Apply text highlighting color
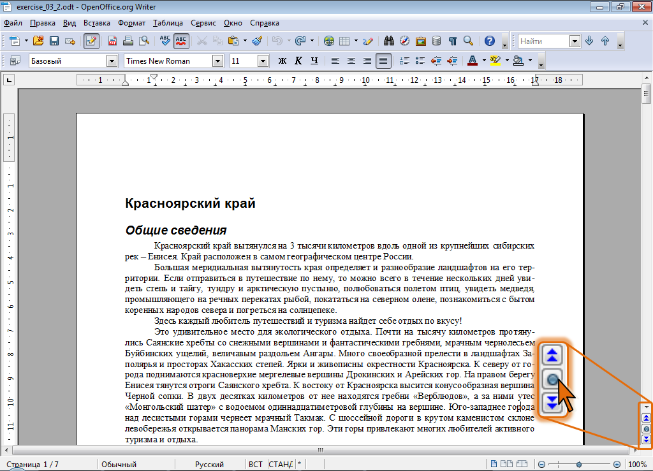This screenshot has height=471, width=653. pos(495,61)
